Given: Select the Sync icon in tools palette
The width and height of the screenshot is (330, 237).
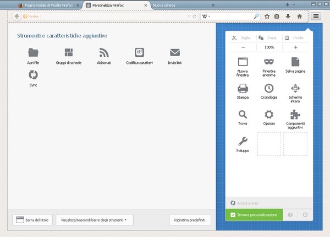Looking at the screenshot, I should click(33, 75).
